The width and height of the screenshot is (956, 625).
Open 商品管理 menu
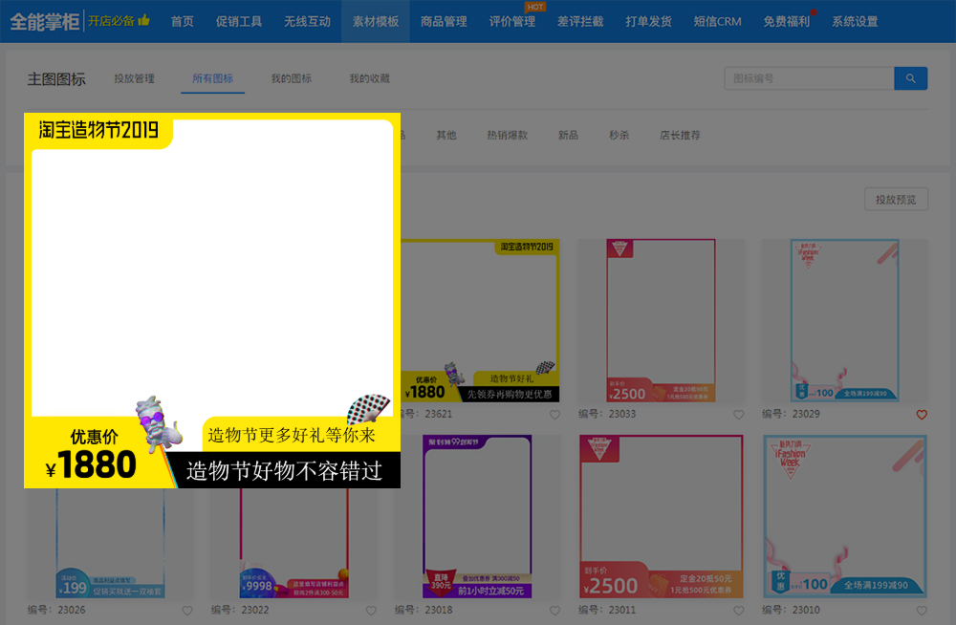point(444,21)
